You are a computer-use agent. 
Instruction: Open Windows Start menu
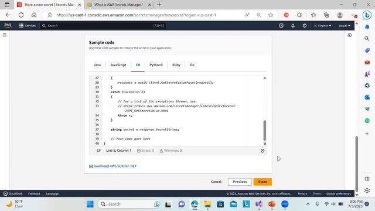[x=90, y=204]
